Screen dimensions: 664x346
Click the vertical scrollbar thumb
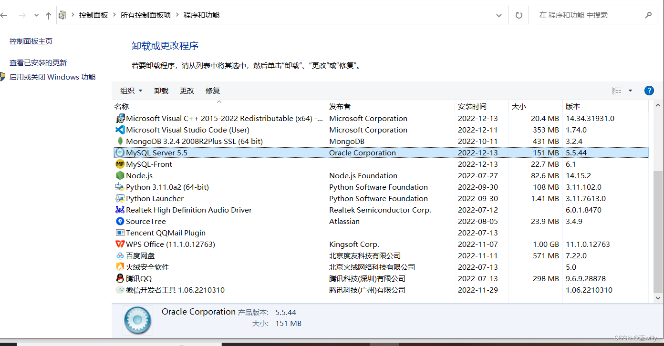pos(658,232)
